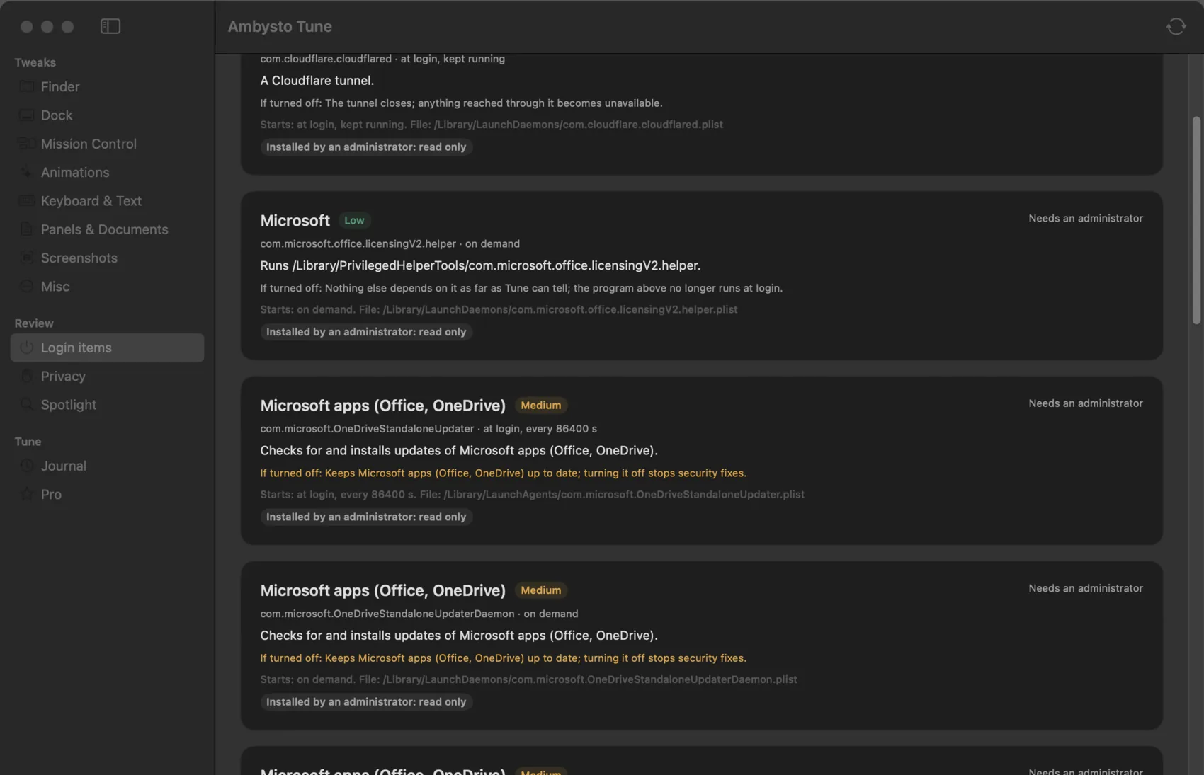Select the Dock icon in the sidebar
Screen dimensions: 1204x775
26,115
